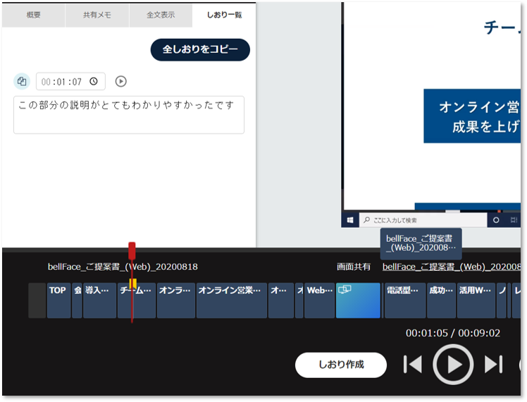The height and width of the screenshot is (402, 527).
Task: Select the しおり一覧 tab
Action: coord(224,15)
